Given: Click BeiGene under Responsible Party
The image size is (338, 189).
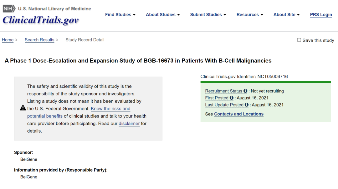Looking at the screenshot, I should (29, 177).
